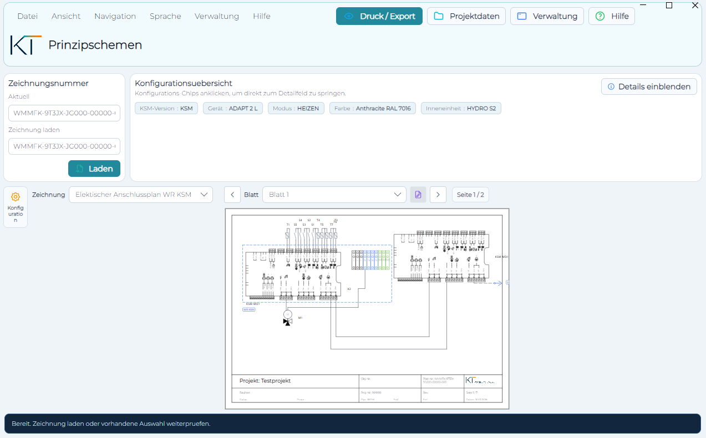Click the Druck / Export button
The width and height of the screenshot is (706, 438).
pyautogui.click(x=379, y=16)
